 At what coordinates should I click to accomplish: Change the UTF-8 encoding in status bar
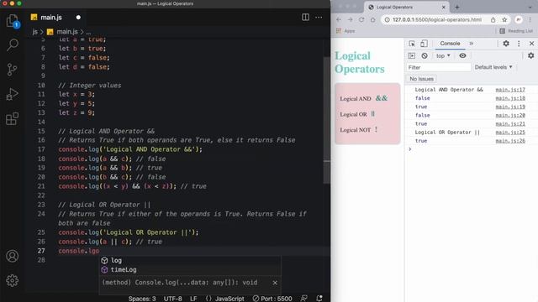[173, 299]
